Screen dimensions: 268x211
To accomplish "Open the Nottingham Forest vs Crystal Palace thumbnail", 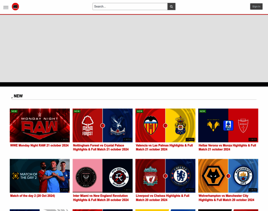I will coord(103,126).
